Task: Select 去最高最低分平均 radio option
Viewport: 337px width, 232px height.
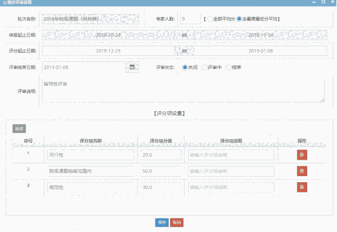Action: 239,19
